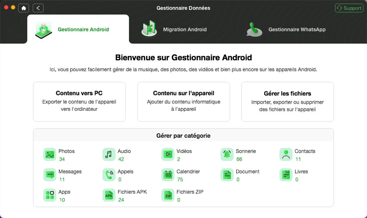The image size is (367, 218).
Task: View the Livres category
Action: pos(286,175)
